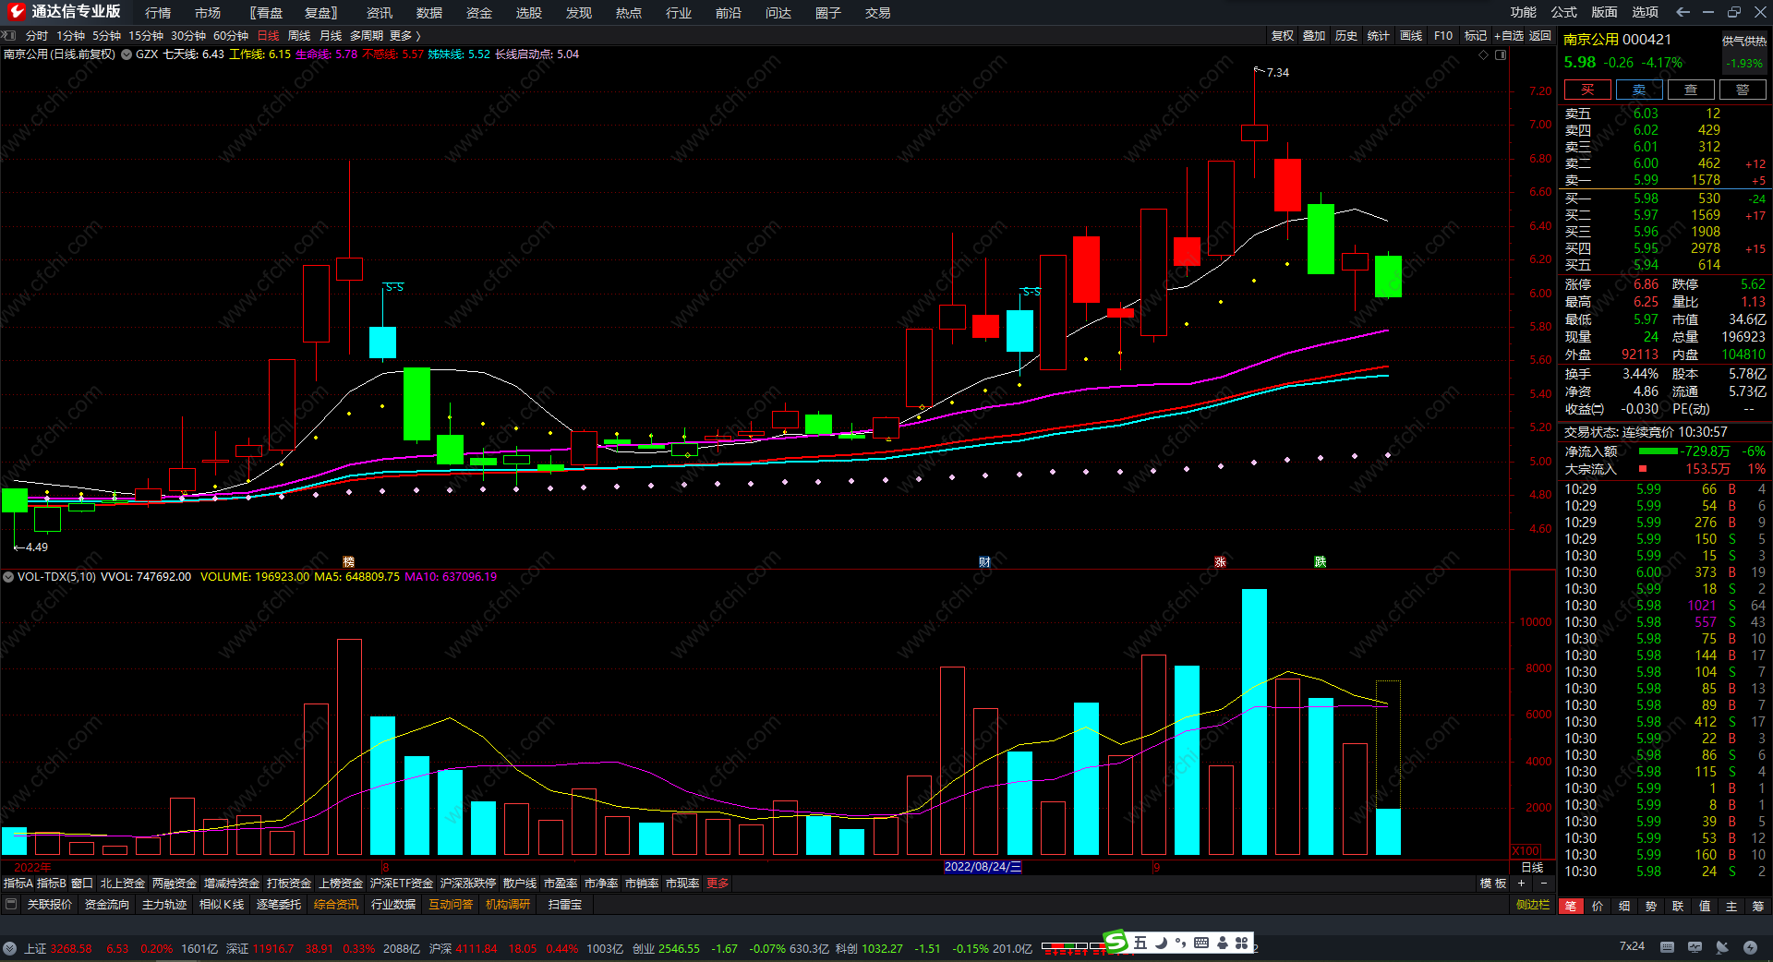Click the 侧边栏 sidebar toggle
Screen dimensions: 1773x962
(x=1533, y=905)
